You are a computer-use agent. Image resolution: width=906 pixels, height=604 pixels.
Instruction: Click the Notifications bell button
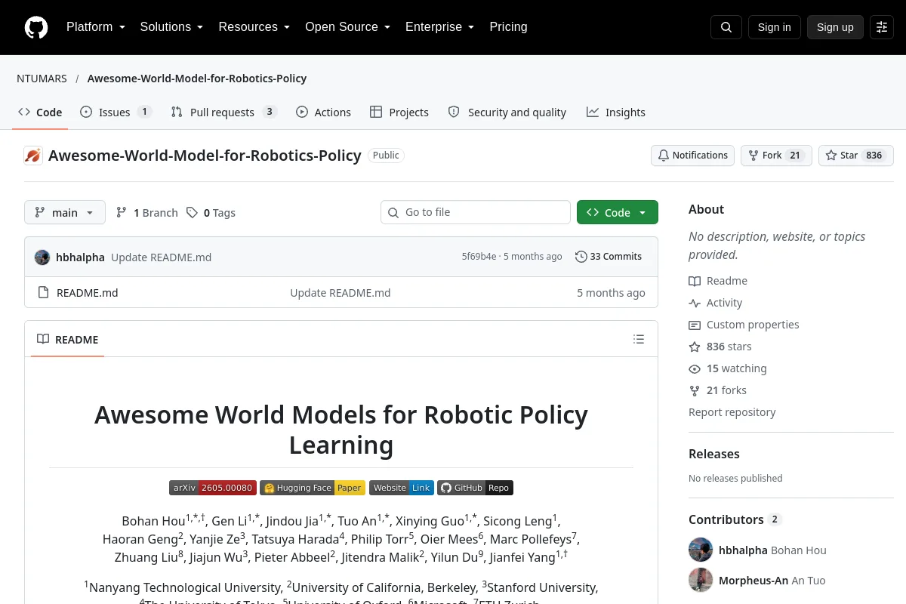coord(692,156)
